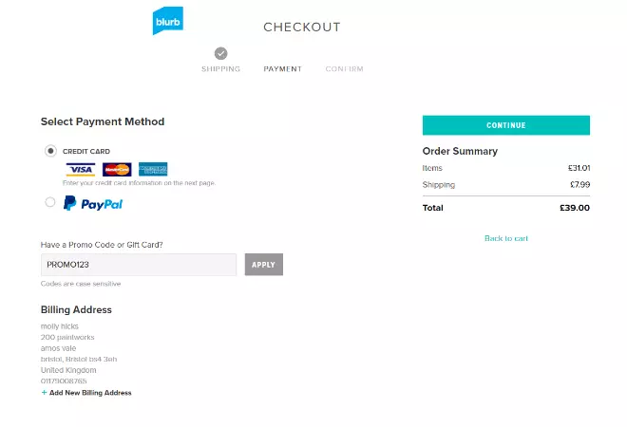Click Add New Billing Address link
Image resolution: width=627 pixels, height=427 pixels.
click(90, 393)
